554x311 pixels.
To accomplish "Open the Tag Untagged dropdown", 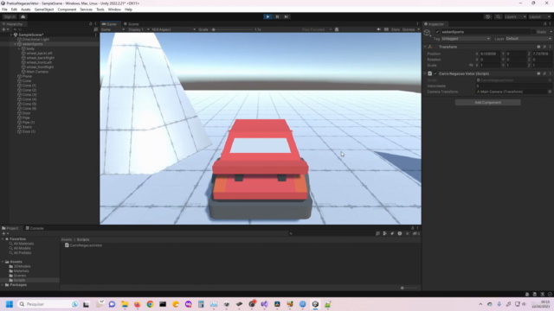I will coord(466,38).
